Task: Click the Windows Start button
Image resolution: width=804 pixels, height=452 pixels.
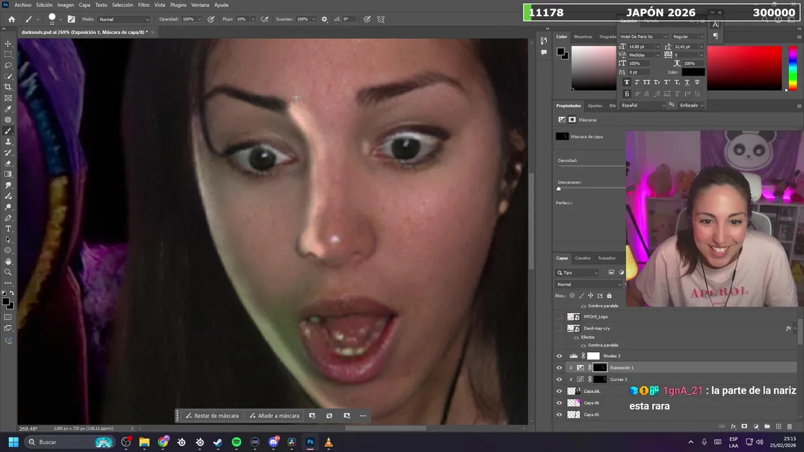Action: pyautogui.click(x=13, y=442)
